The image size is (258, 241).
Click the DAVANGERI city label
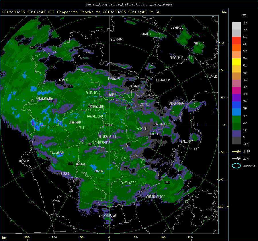(x=128, y=183)
